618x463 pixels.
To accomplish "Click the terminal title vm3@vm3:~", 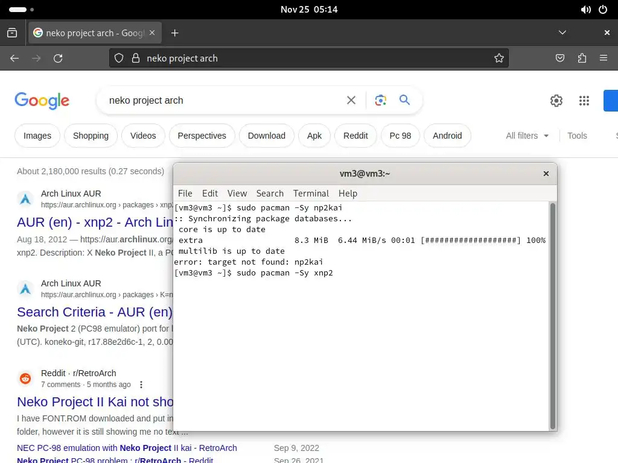I will tap(365, 174).
